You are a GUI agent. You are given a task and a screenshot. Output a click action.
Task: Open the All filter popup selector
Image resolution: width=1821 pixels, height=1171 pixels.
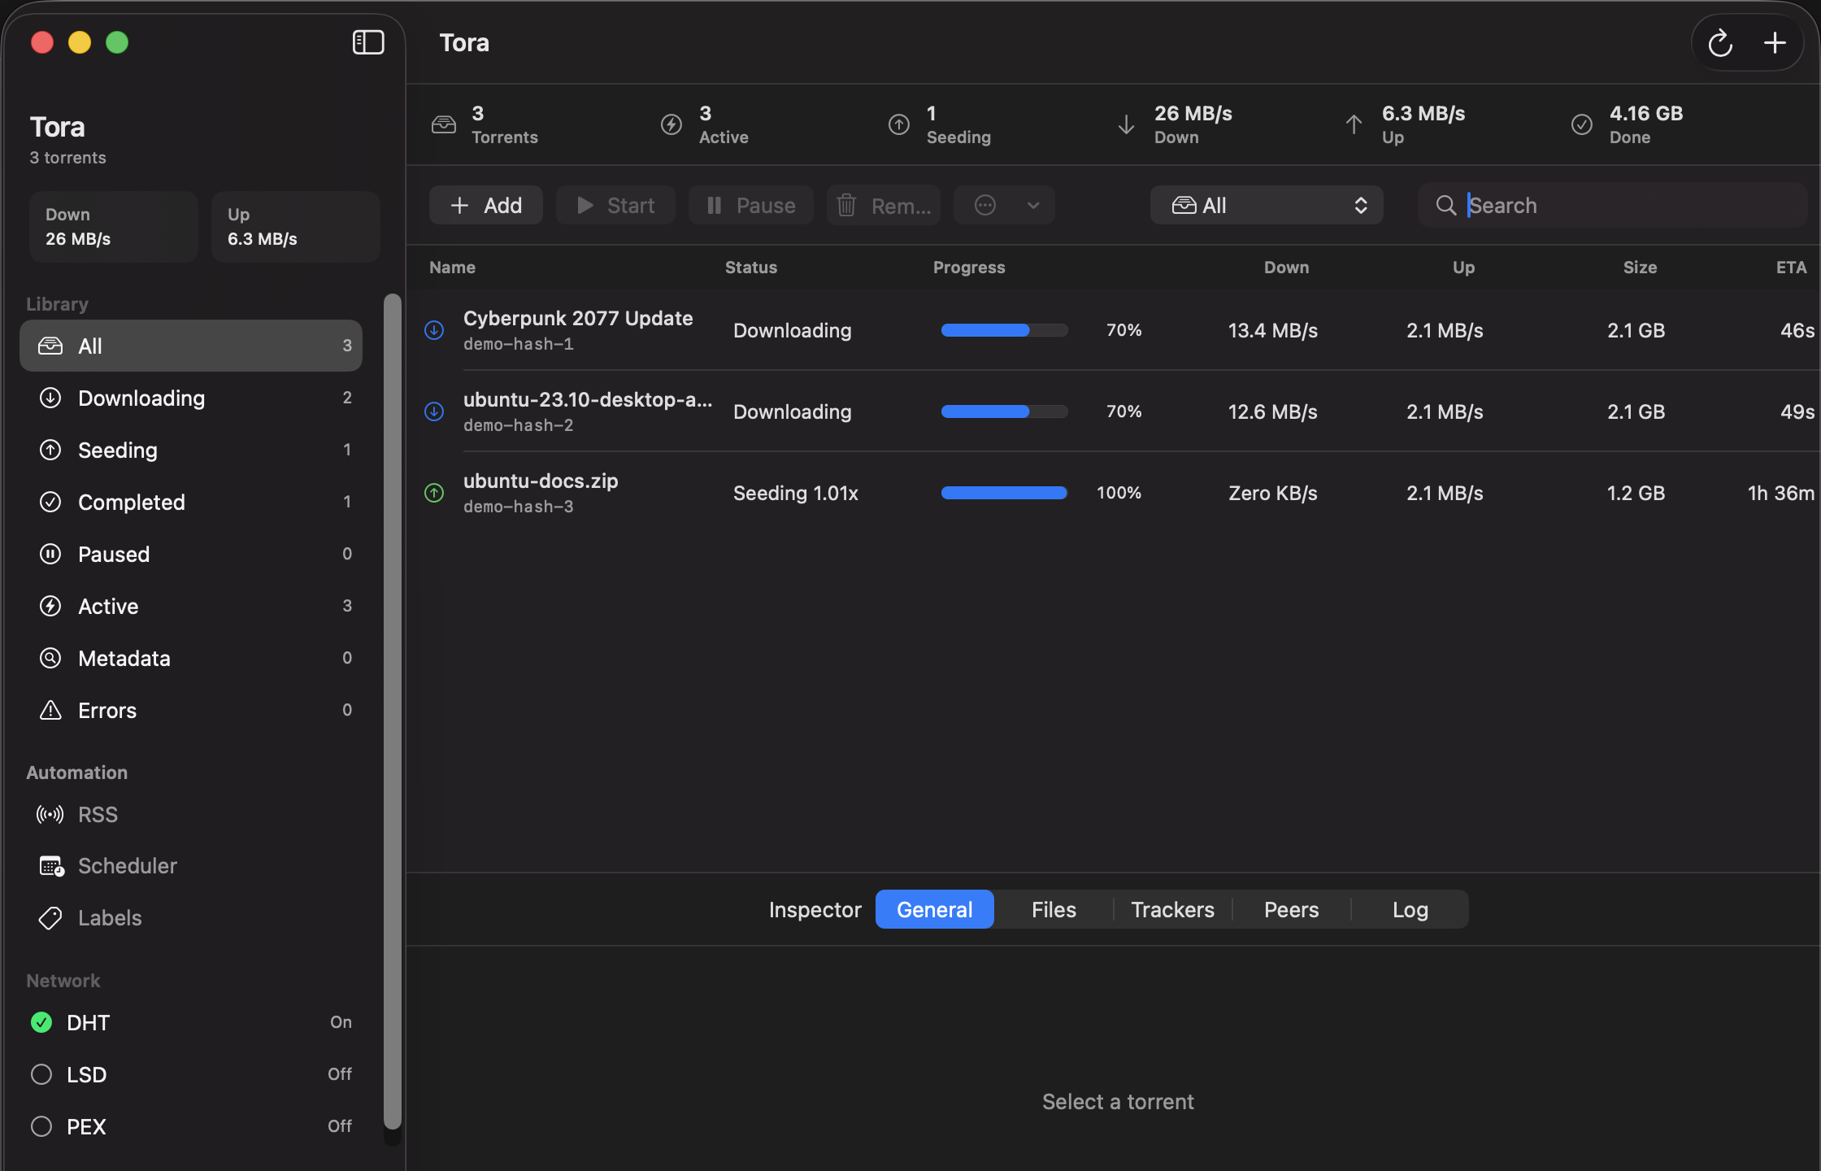(1267, 205)
